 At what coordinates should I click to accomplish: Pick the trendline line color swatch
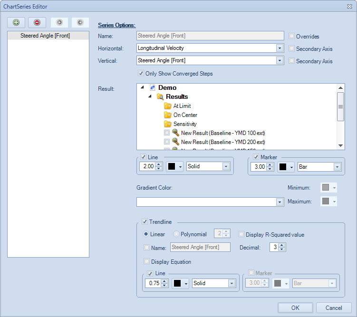coord(180,284)
